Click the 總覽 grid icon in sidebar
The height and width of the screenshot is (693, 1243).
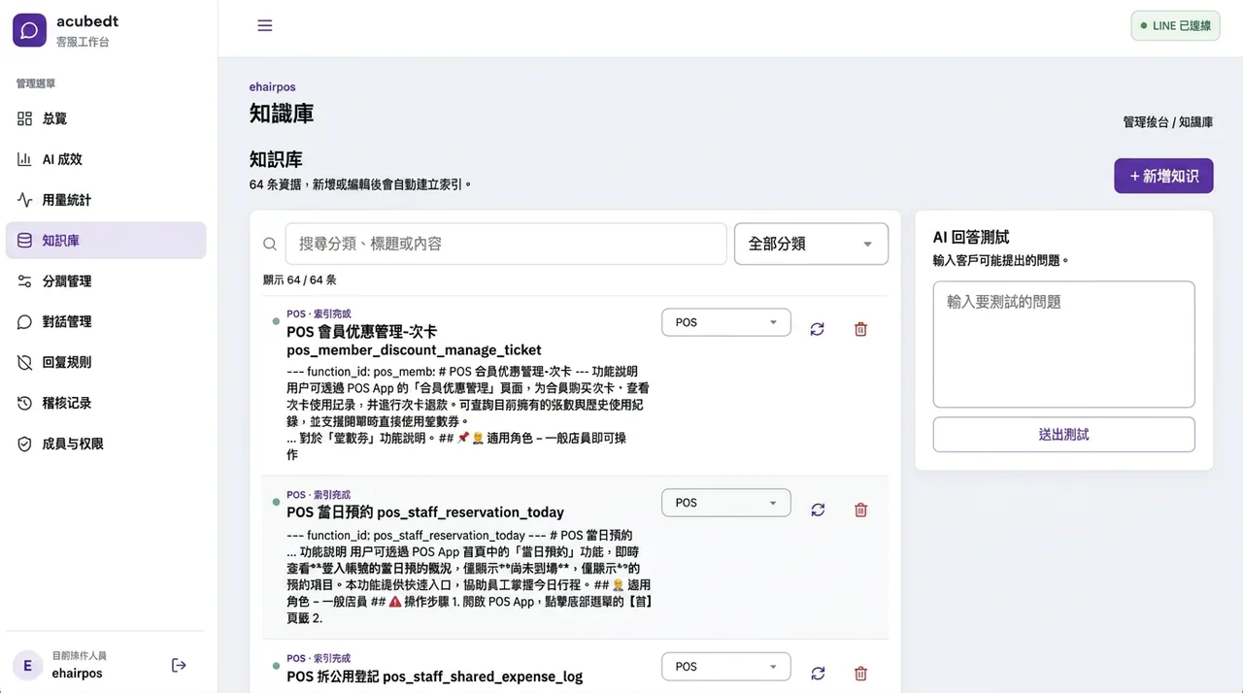click(25, 118)
